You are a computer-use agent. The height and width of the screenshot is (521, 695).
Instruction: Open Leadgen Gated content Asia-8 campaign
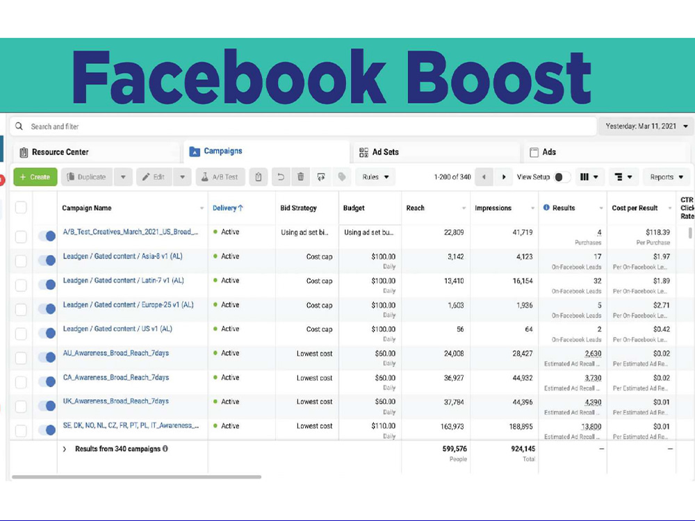point(123,256)
